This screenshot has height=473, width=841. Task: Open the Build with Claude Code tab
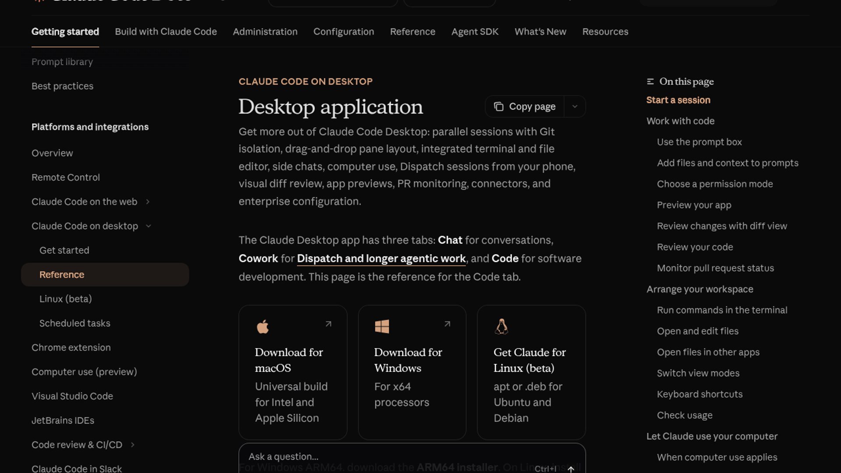click(x=166, y=32)
